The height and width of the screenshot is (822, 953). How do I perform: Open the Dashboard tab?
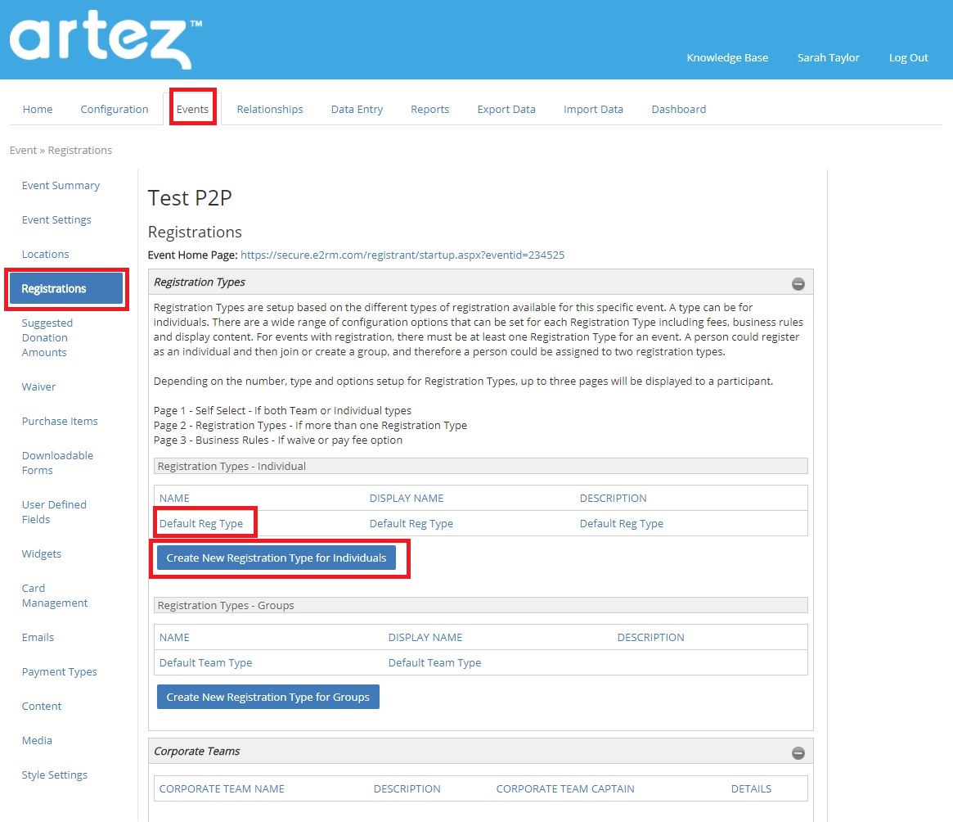tap(679, 110)
